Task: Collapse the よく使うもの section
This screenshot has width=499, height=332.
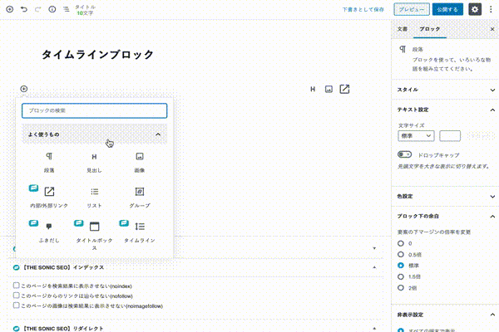Action: (94, 134)
